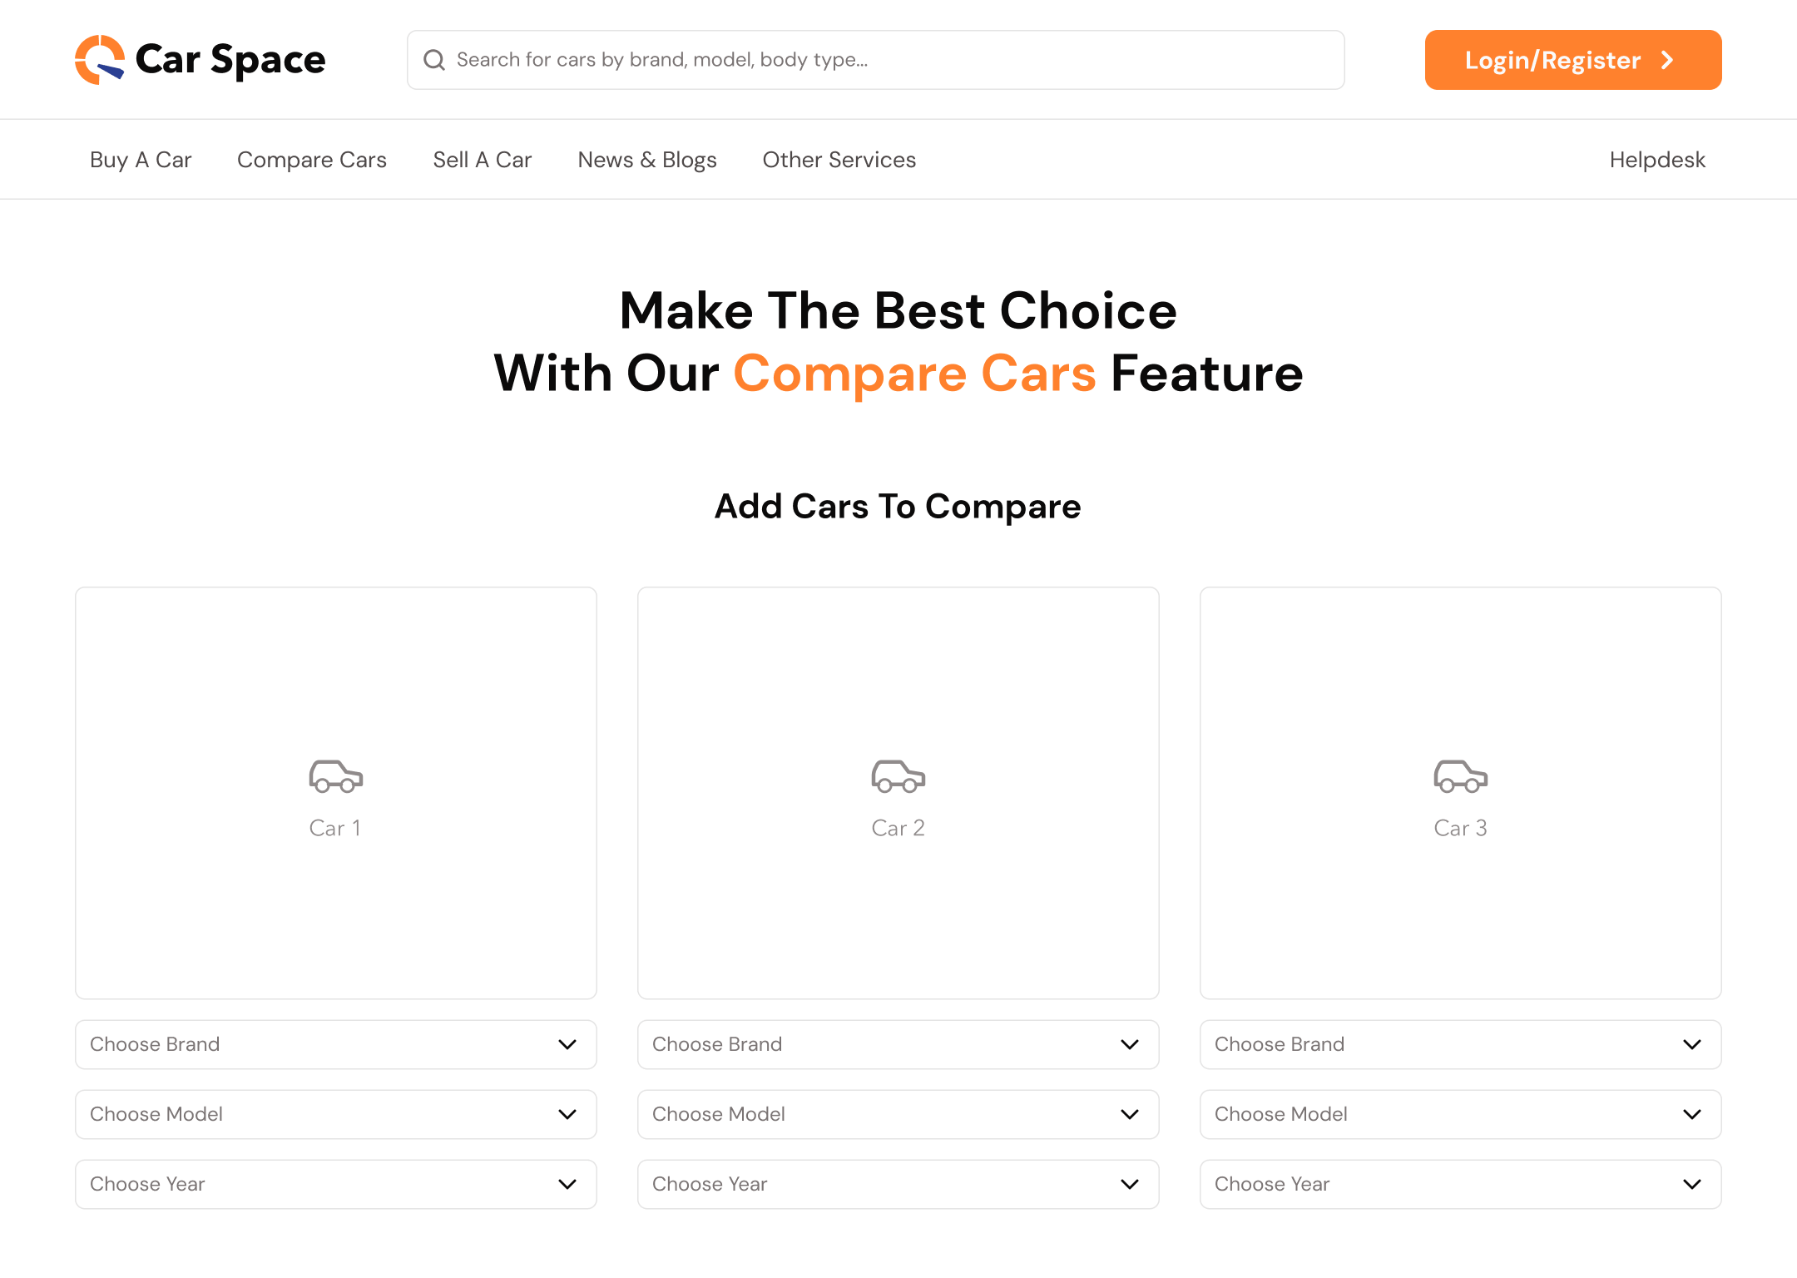Click the Car 1 placeholder car icon

pyautogui.click(x=336, y=775)
